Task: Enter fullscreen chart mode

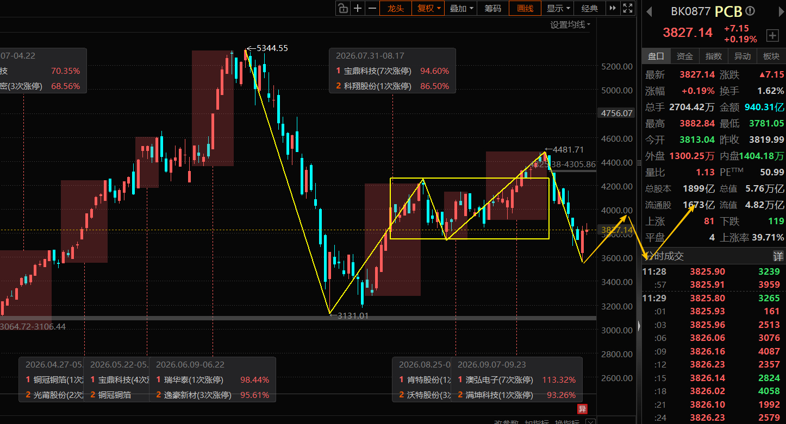Action: [x=628, y=8]
